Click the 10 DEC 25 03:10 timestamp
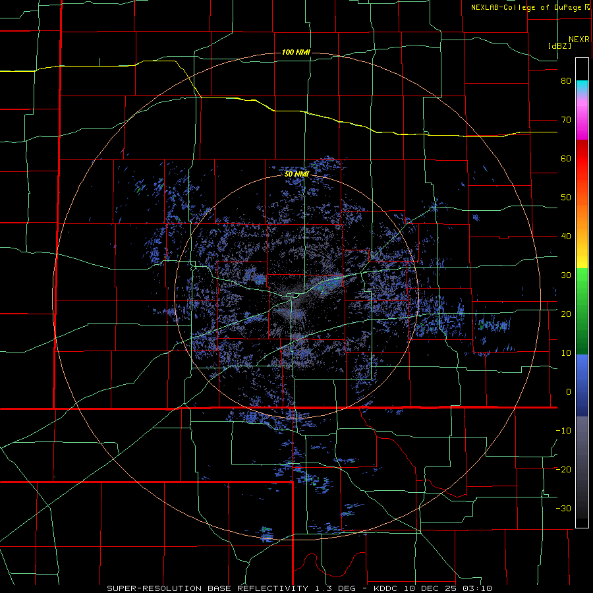Image resolution: width=593 pixels, height=593 pixels. 449,588
